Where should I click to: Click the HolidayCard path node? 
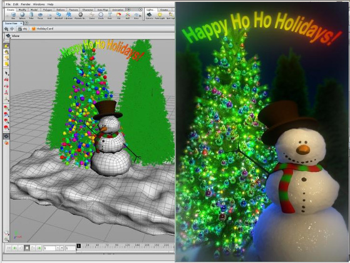click(43, 29)
